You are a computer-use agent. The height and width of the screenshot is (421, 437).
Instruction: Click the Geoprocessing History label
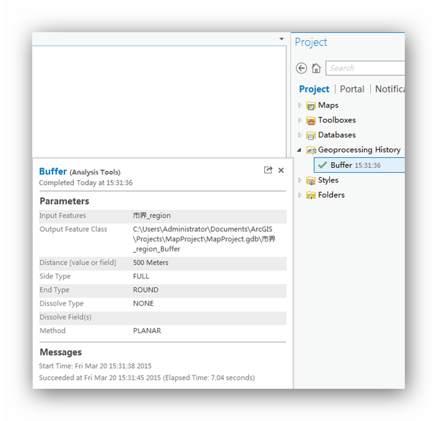[359, 150]
